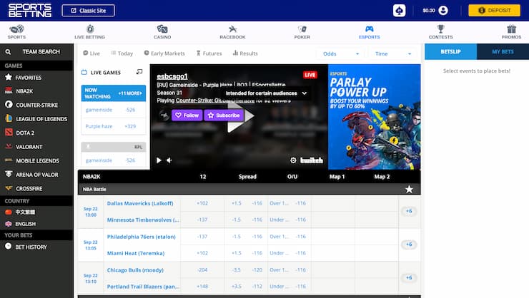
Task: Select Counter-Strike in the sidebar
Action: point(36,105)
